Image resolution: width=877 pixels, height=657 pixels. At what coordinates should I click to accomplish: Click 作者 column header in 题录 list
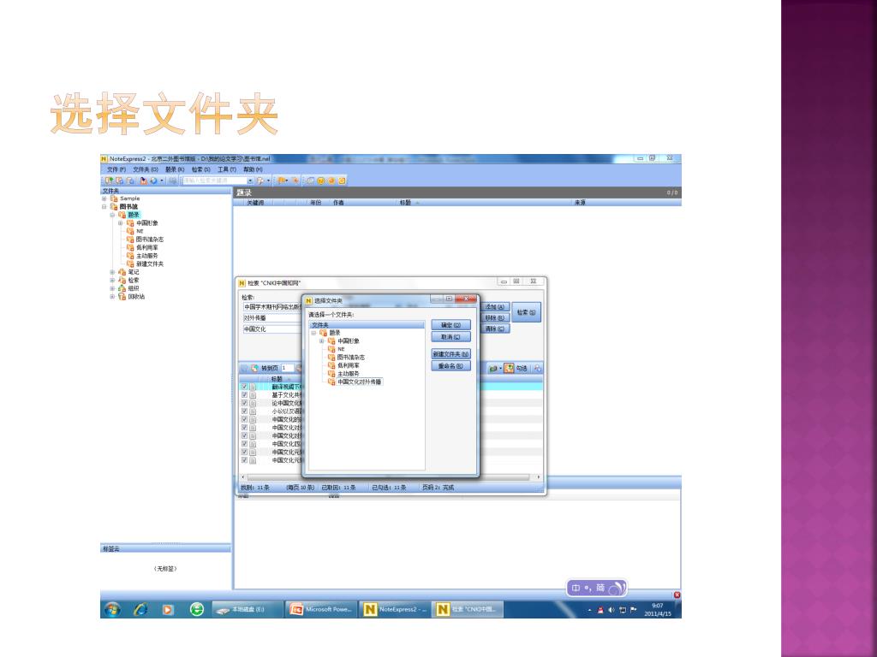click(x=339, y=203)
